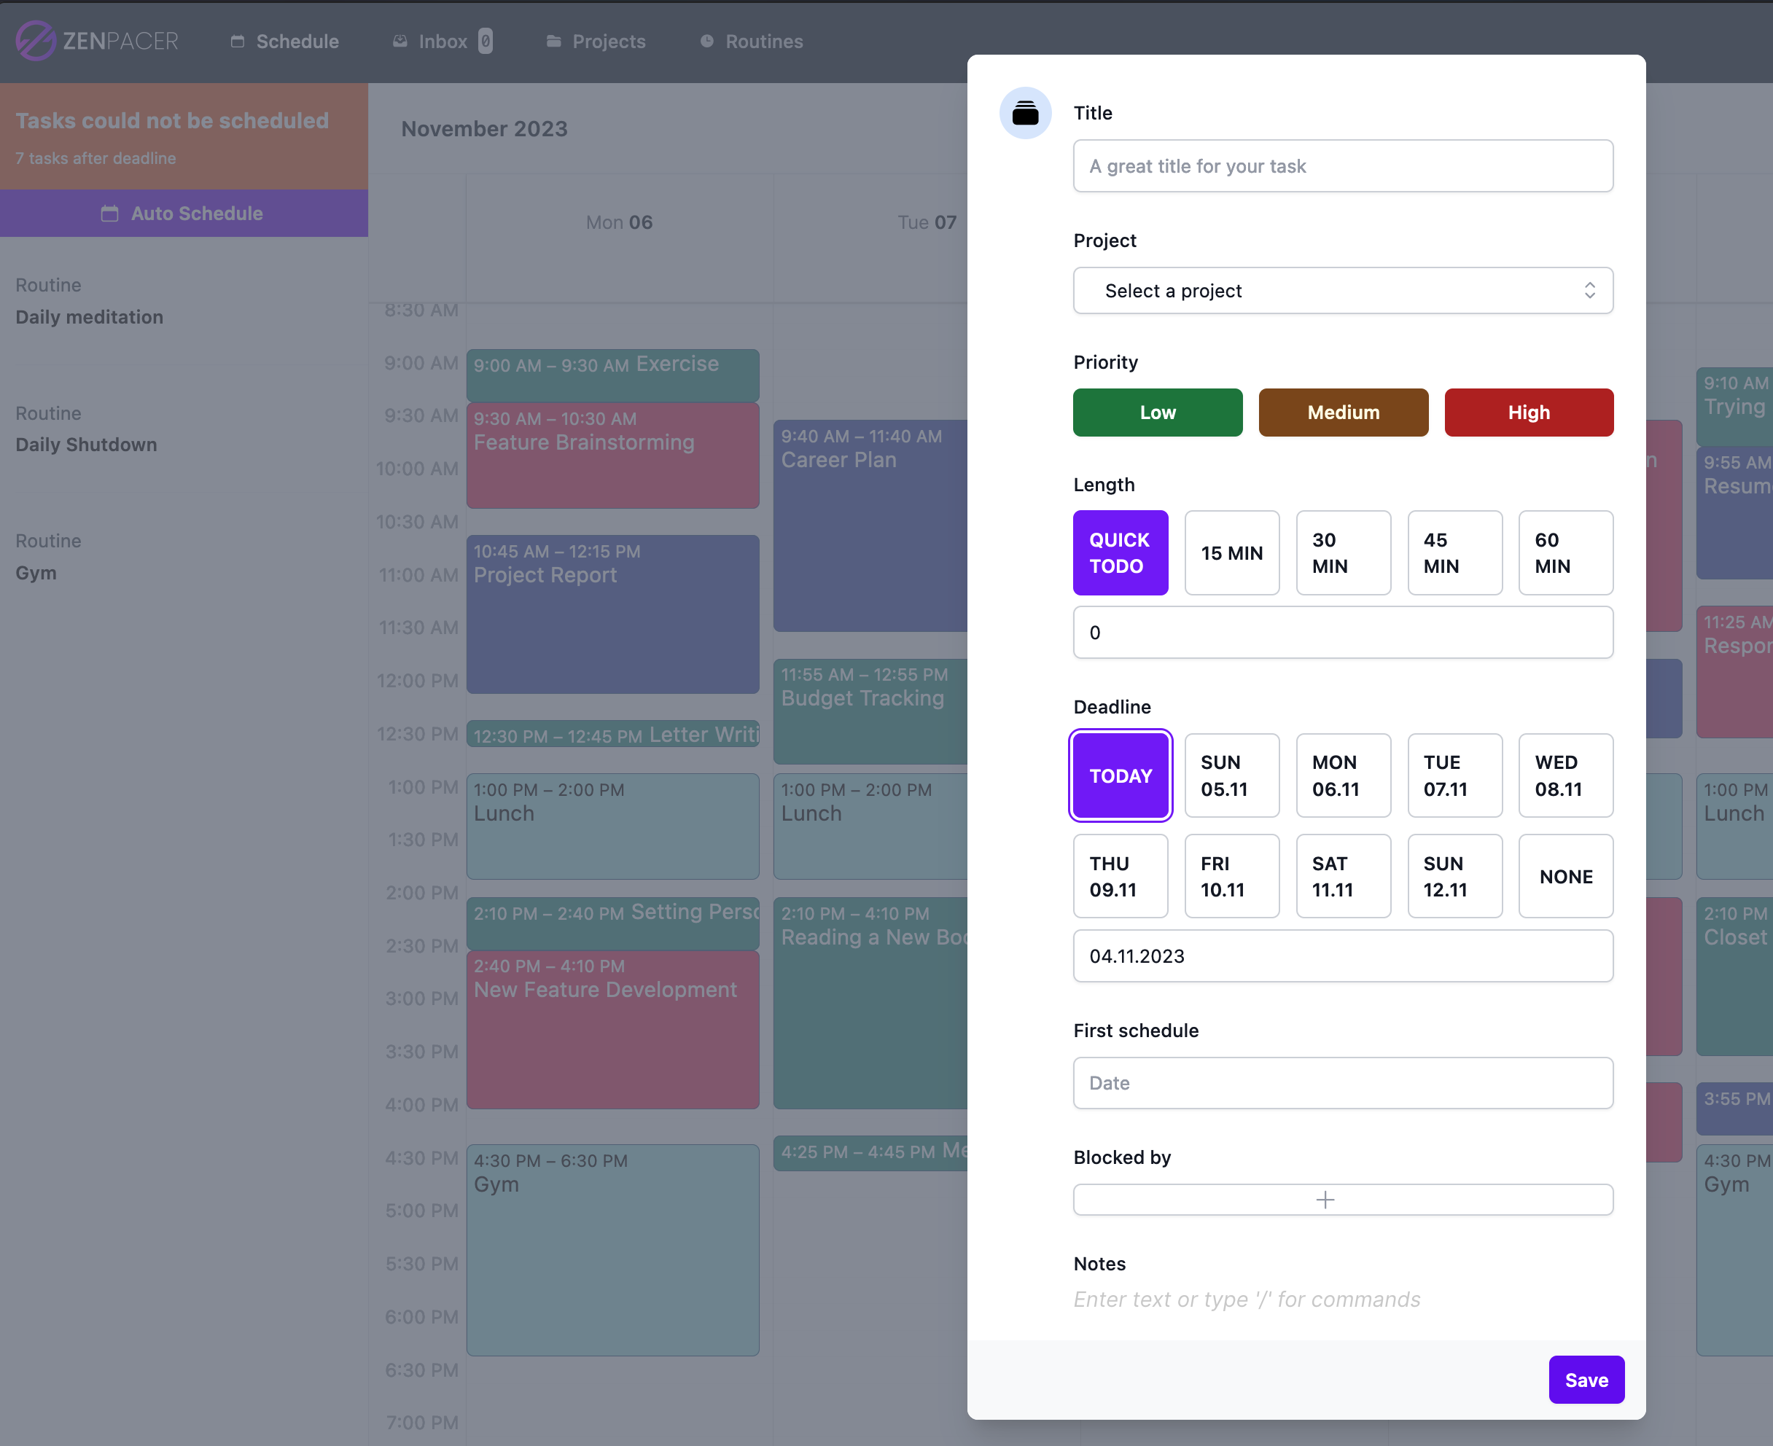Open the Select a project dropdown
This screenshot has width=1773, height=1446.
[x=1341, y=290]
